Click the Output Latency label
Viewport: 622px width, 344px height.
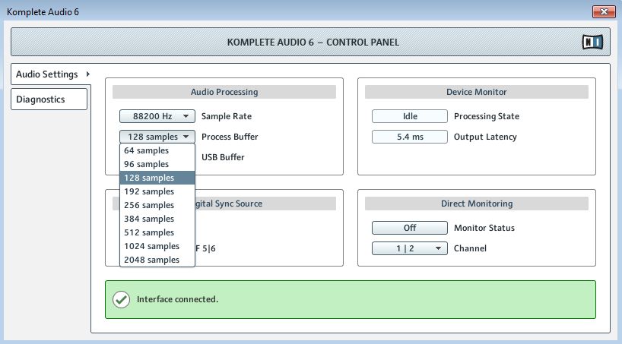[x=485, y=137]
